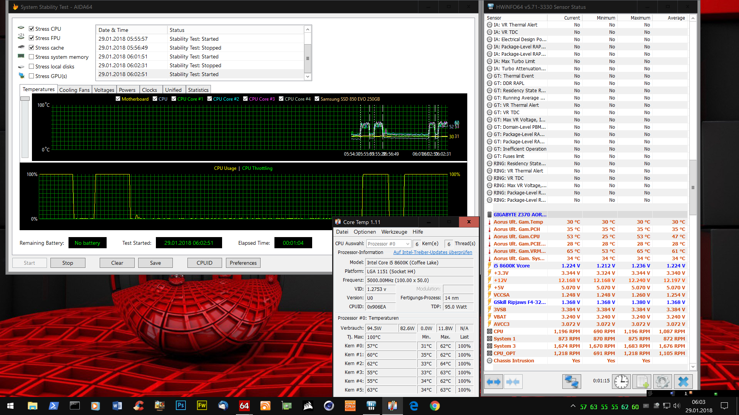Screen dimensions: 739x415
Task: Open Photoshop from the taskbar
Action: click(181, 406)
